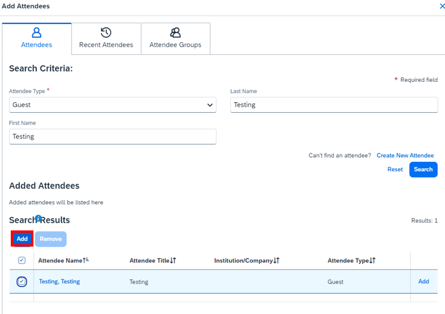Image resolution: width=445 pixels, height=314 pixels.
Task: Toggle the select-all checkbox in header
Action: [x=22, y=261]
